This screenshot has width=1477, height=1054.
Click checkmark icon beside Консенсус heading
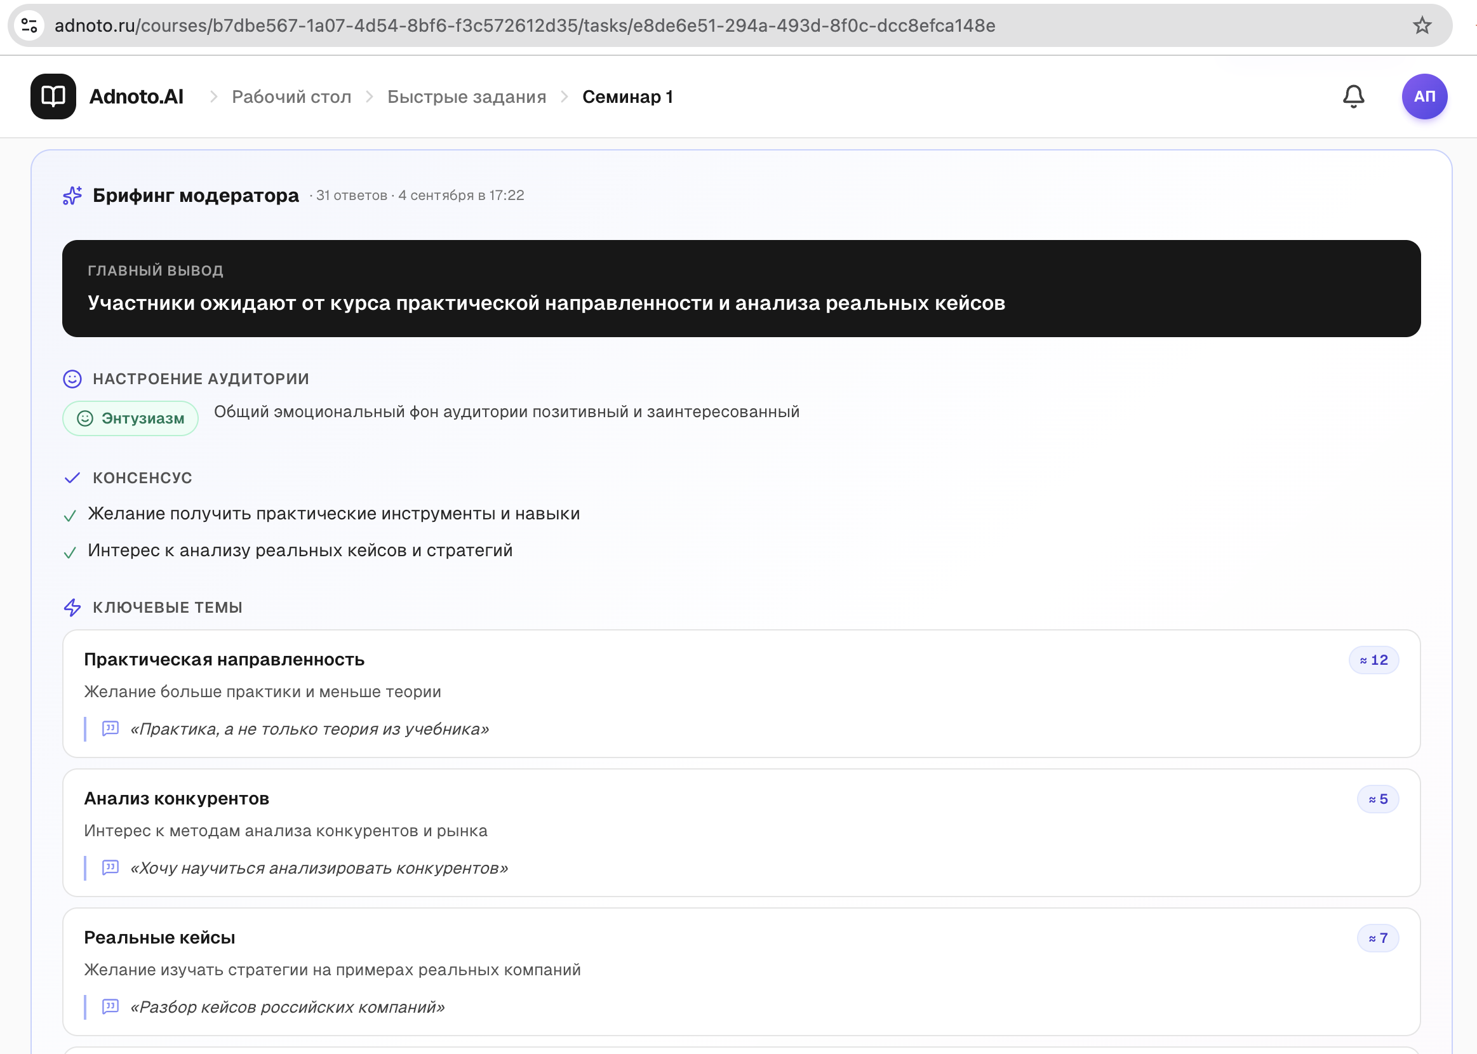72,478
